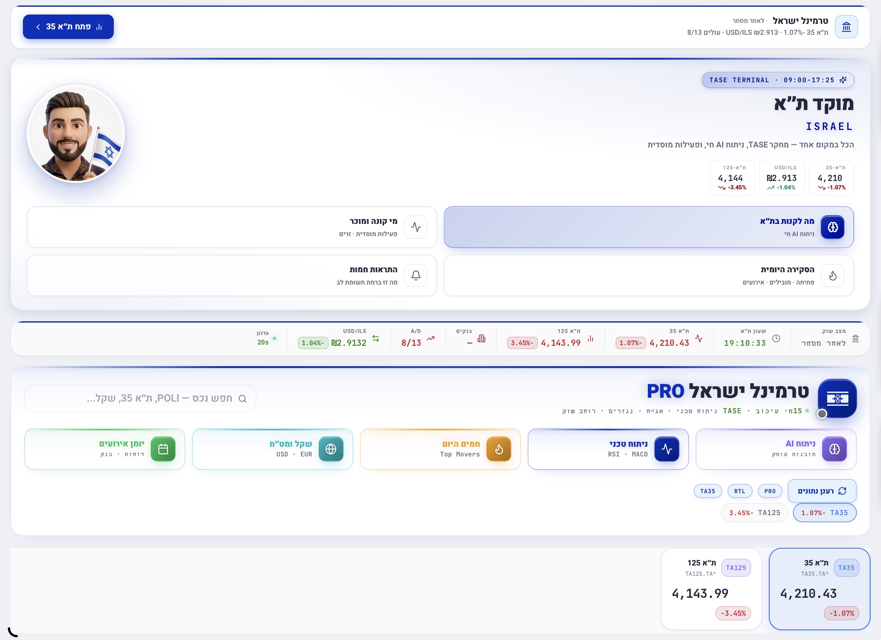Image resolution: width=881 pixels, height=640 pixels.
Task: Click the magnifier icon in search box
Action: tap(243, 399)
